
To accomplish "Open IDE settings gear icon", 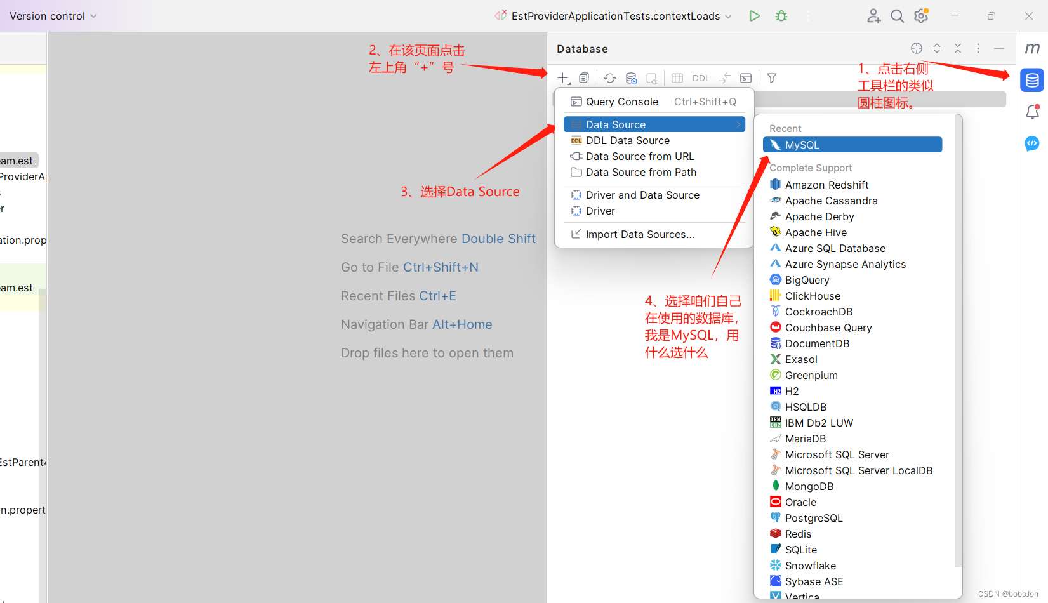I will [921, 16].
